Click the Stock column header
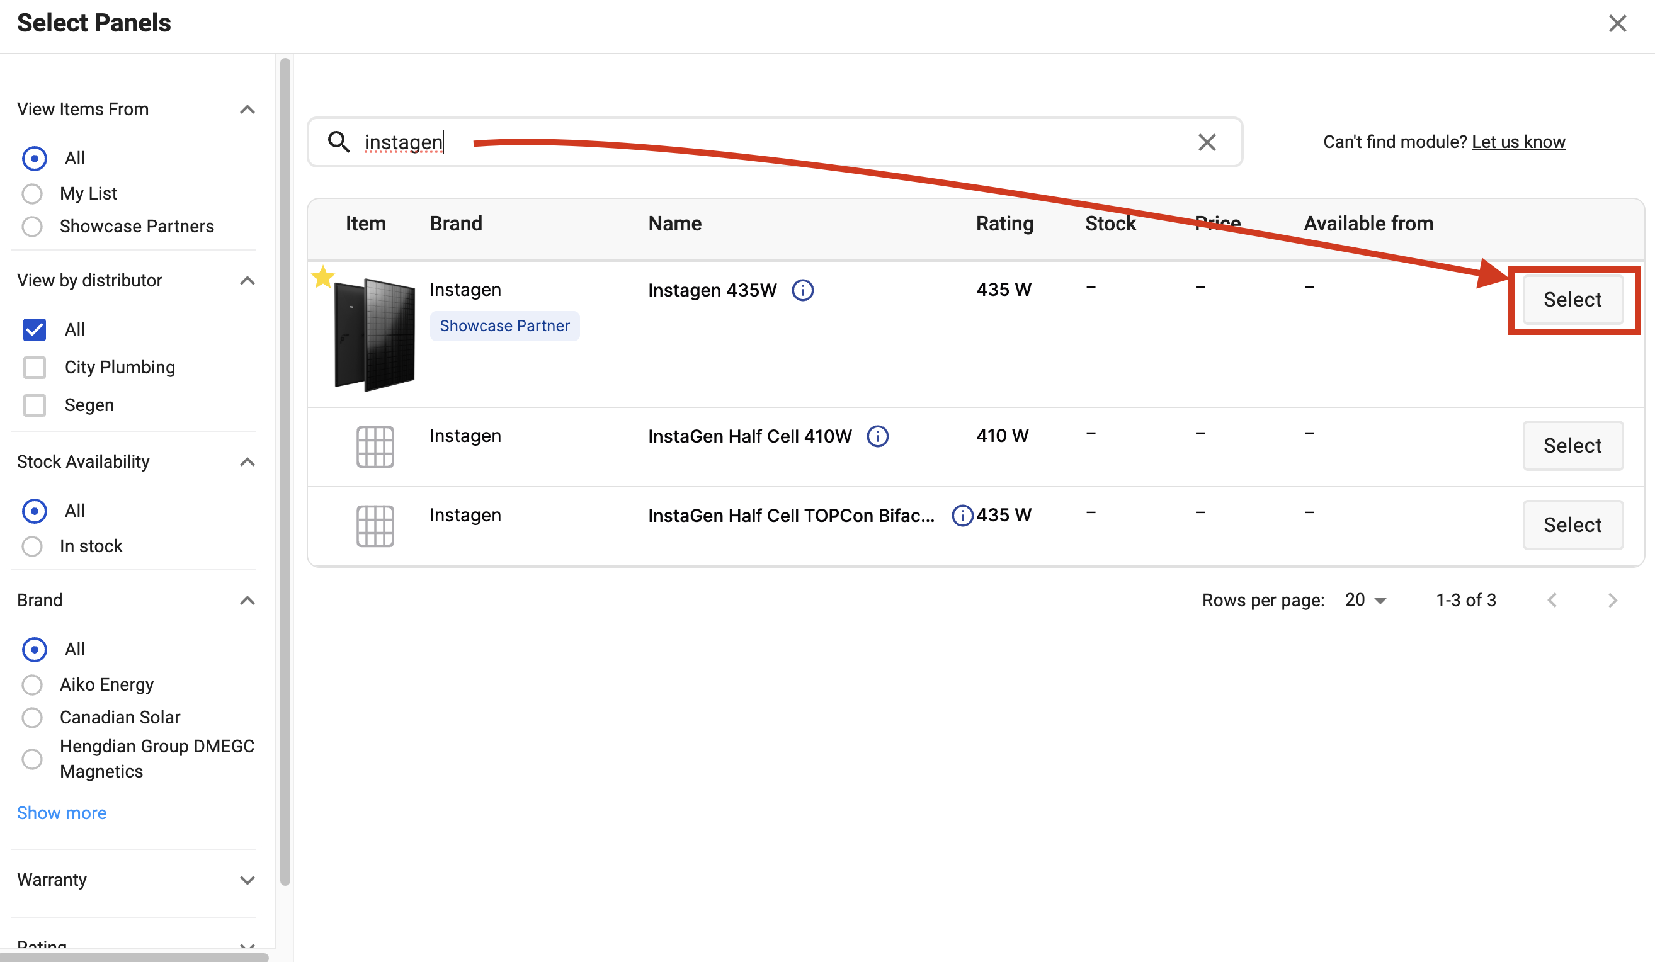Image resolution: width=1655 pixels, height=962 pixels. point(1110,224)
